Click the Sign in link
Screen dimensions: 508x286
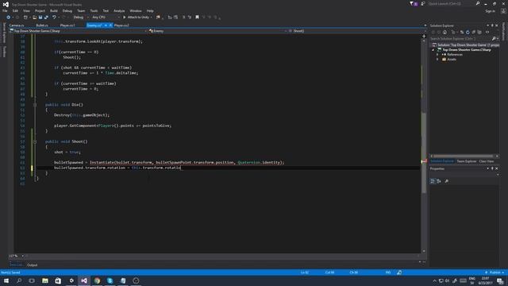(491, 11)
